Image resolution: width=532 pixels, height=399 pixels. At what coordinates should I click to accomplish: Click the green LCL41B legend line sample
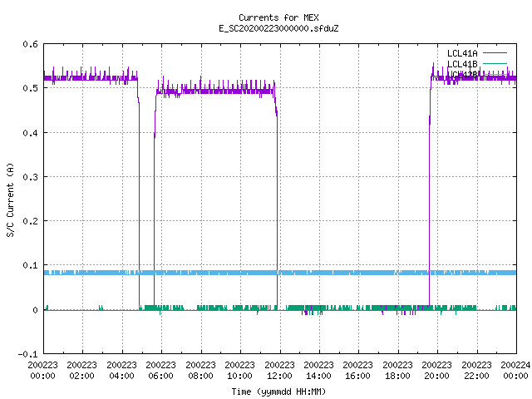[x=495, y=63]
